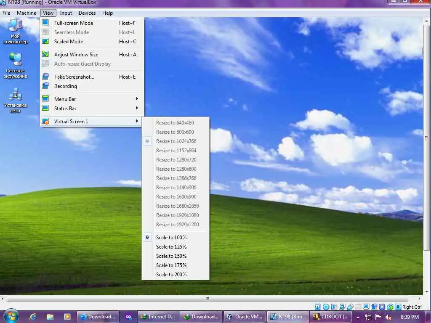Select Scale to 125% option
Image resolution: width=431 pixels, height=323 pixels.
[176, 246]
